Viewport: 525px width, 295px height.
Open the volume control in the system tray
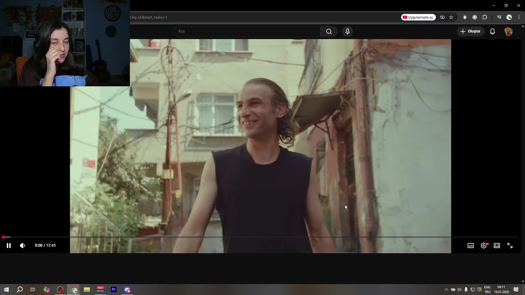pyautogui.click(x=459, y=290)
